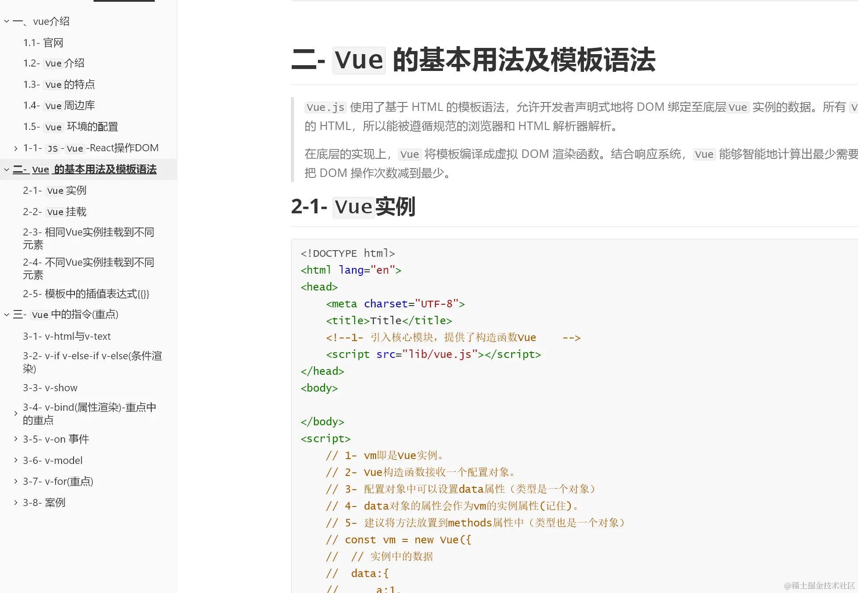Expand the 3-8- 案例 chevron
Image resolution: width=858 pixels, height=593 pixels.
(16, 503)
